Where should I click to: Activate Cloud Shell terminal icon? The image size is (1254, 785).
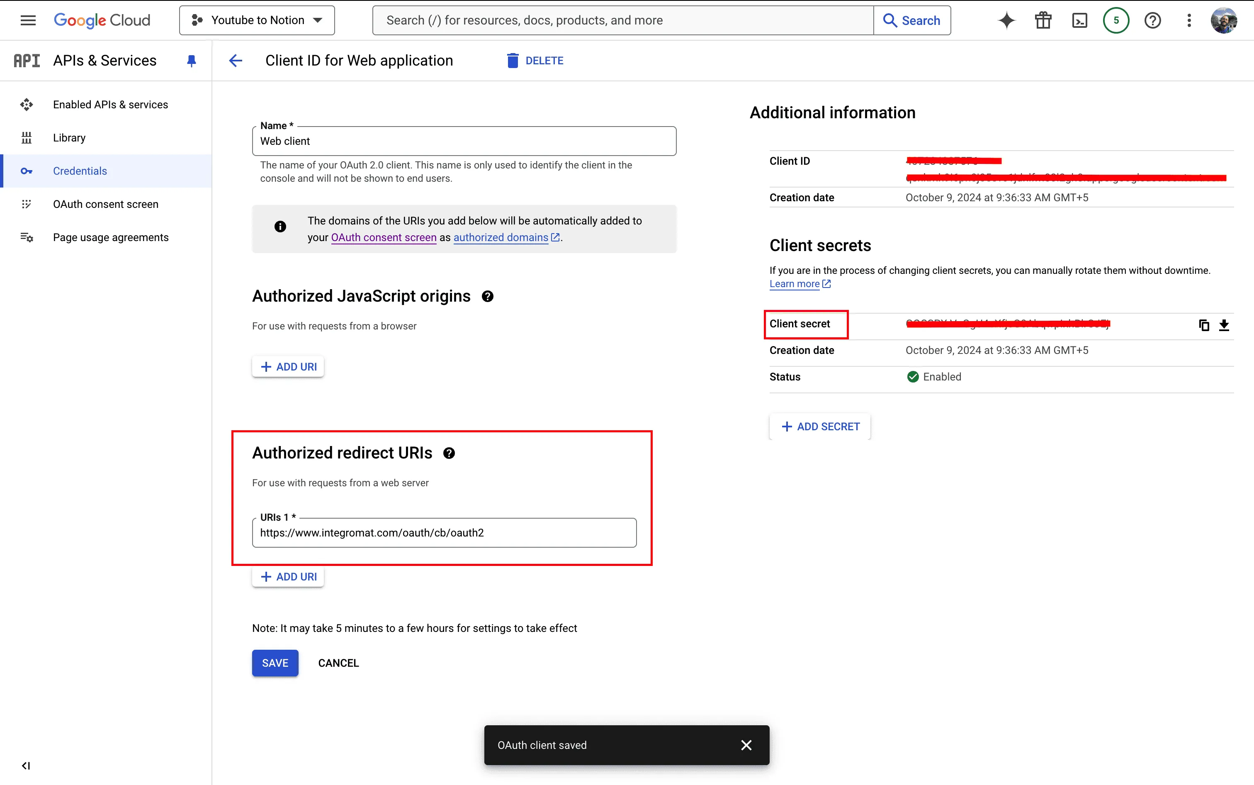(1080, 20)
